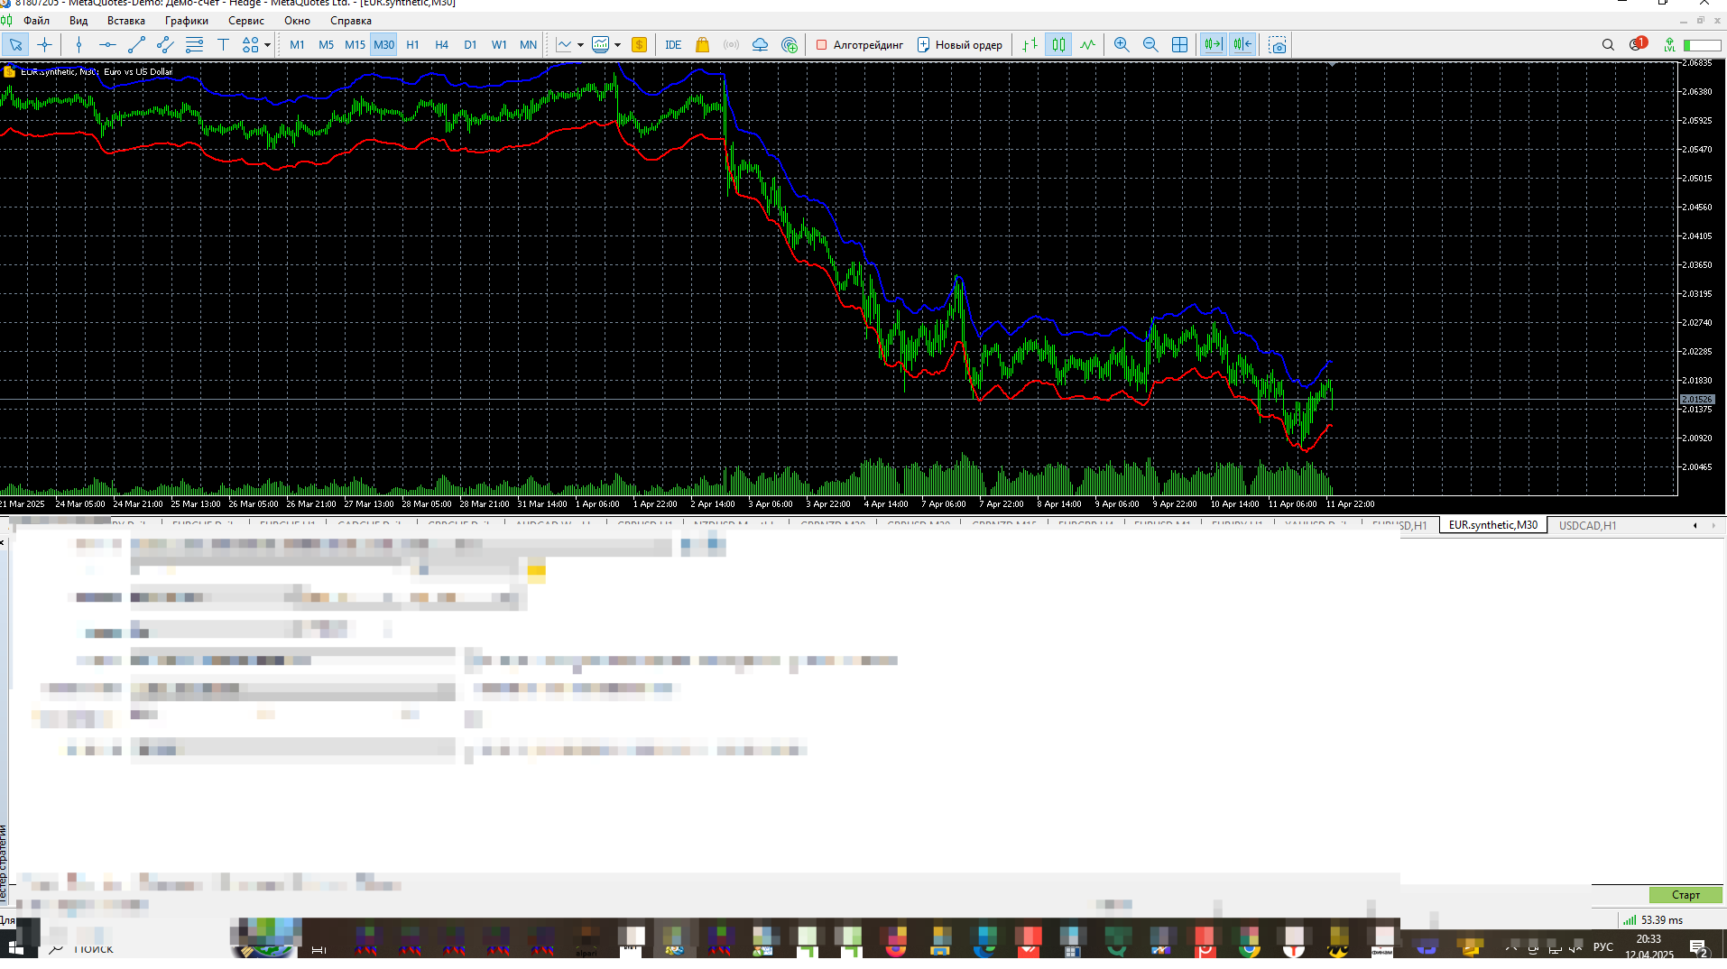Switch chart to W1 timeframe

[499, 44]
